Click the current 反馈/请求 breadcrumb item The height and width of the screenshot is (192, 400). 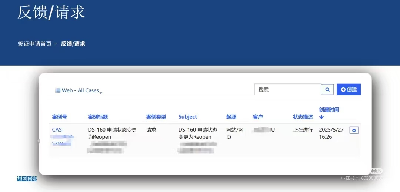73,44
